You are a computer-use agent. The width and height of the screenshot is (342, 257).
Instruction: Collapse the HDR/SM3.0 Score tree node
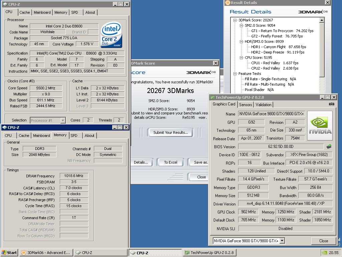[241, 41]
